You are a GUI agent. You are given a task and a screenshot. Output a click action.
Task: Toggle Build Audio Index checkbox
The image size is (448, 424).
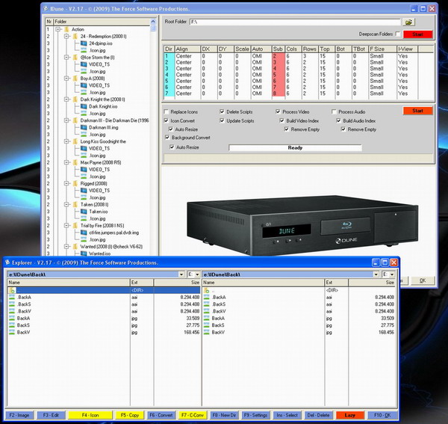tap(338, 120)
